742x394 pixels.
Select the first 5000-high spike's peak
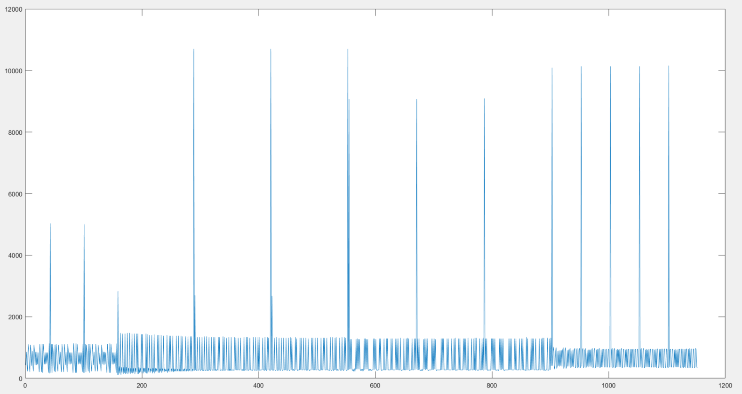coord(50,224)
